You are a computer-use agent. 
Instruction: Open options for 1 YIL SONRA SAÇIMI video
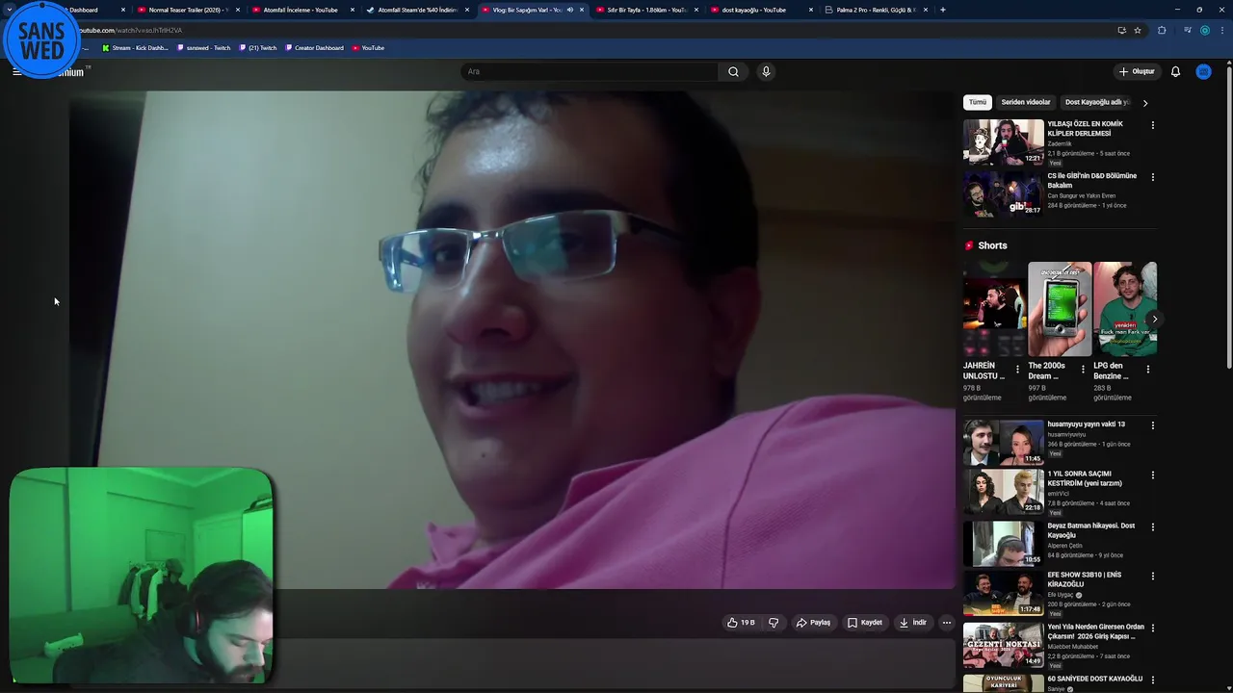[x=1152, y=475]
